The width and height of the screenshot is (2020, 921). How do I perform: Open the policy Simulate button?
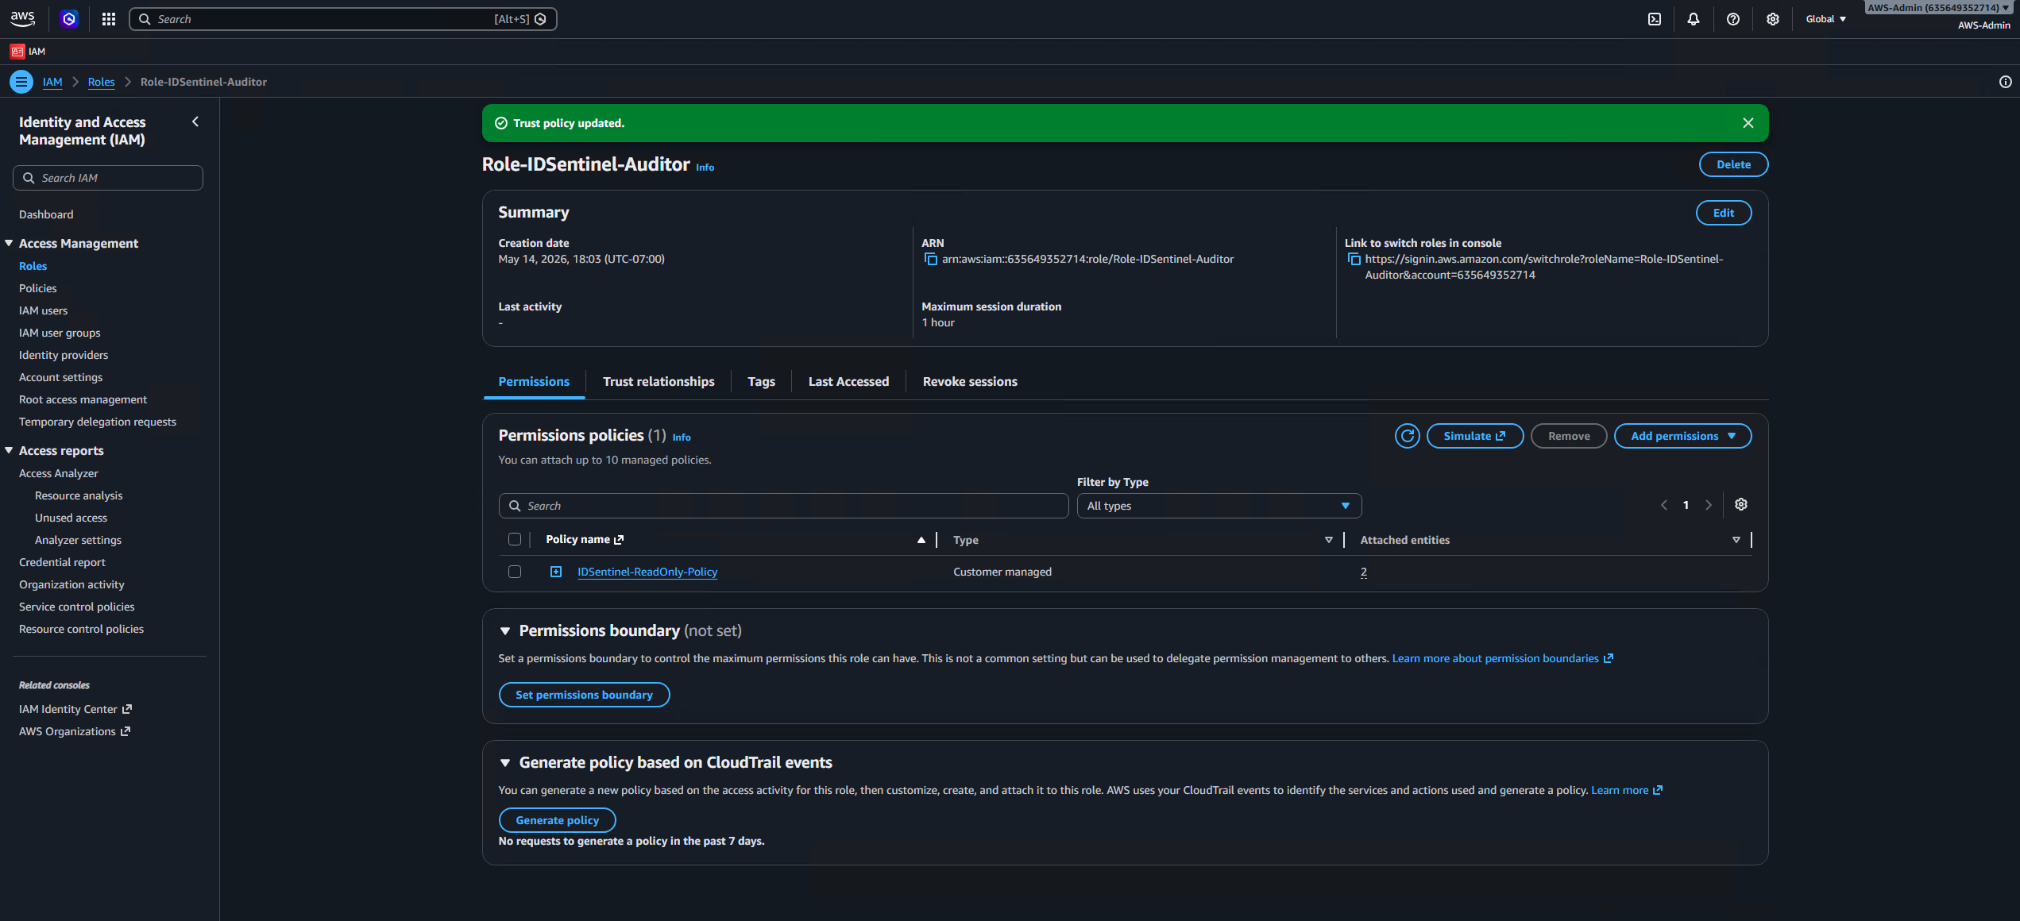pos(1474,436)
